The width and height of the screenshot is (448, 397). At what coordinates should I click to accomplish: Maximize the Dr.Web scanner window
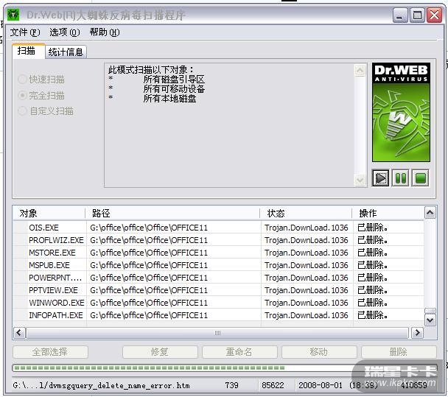tap(417, 15)
